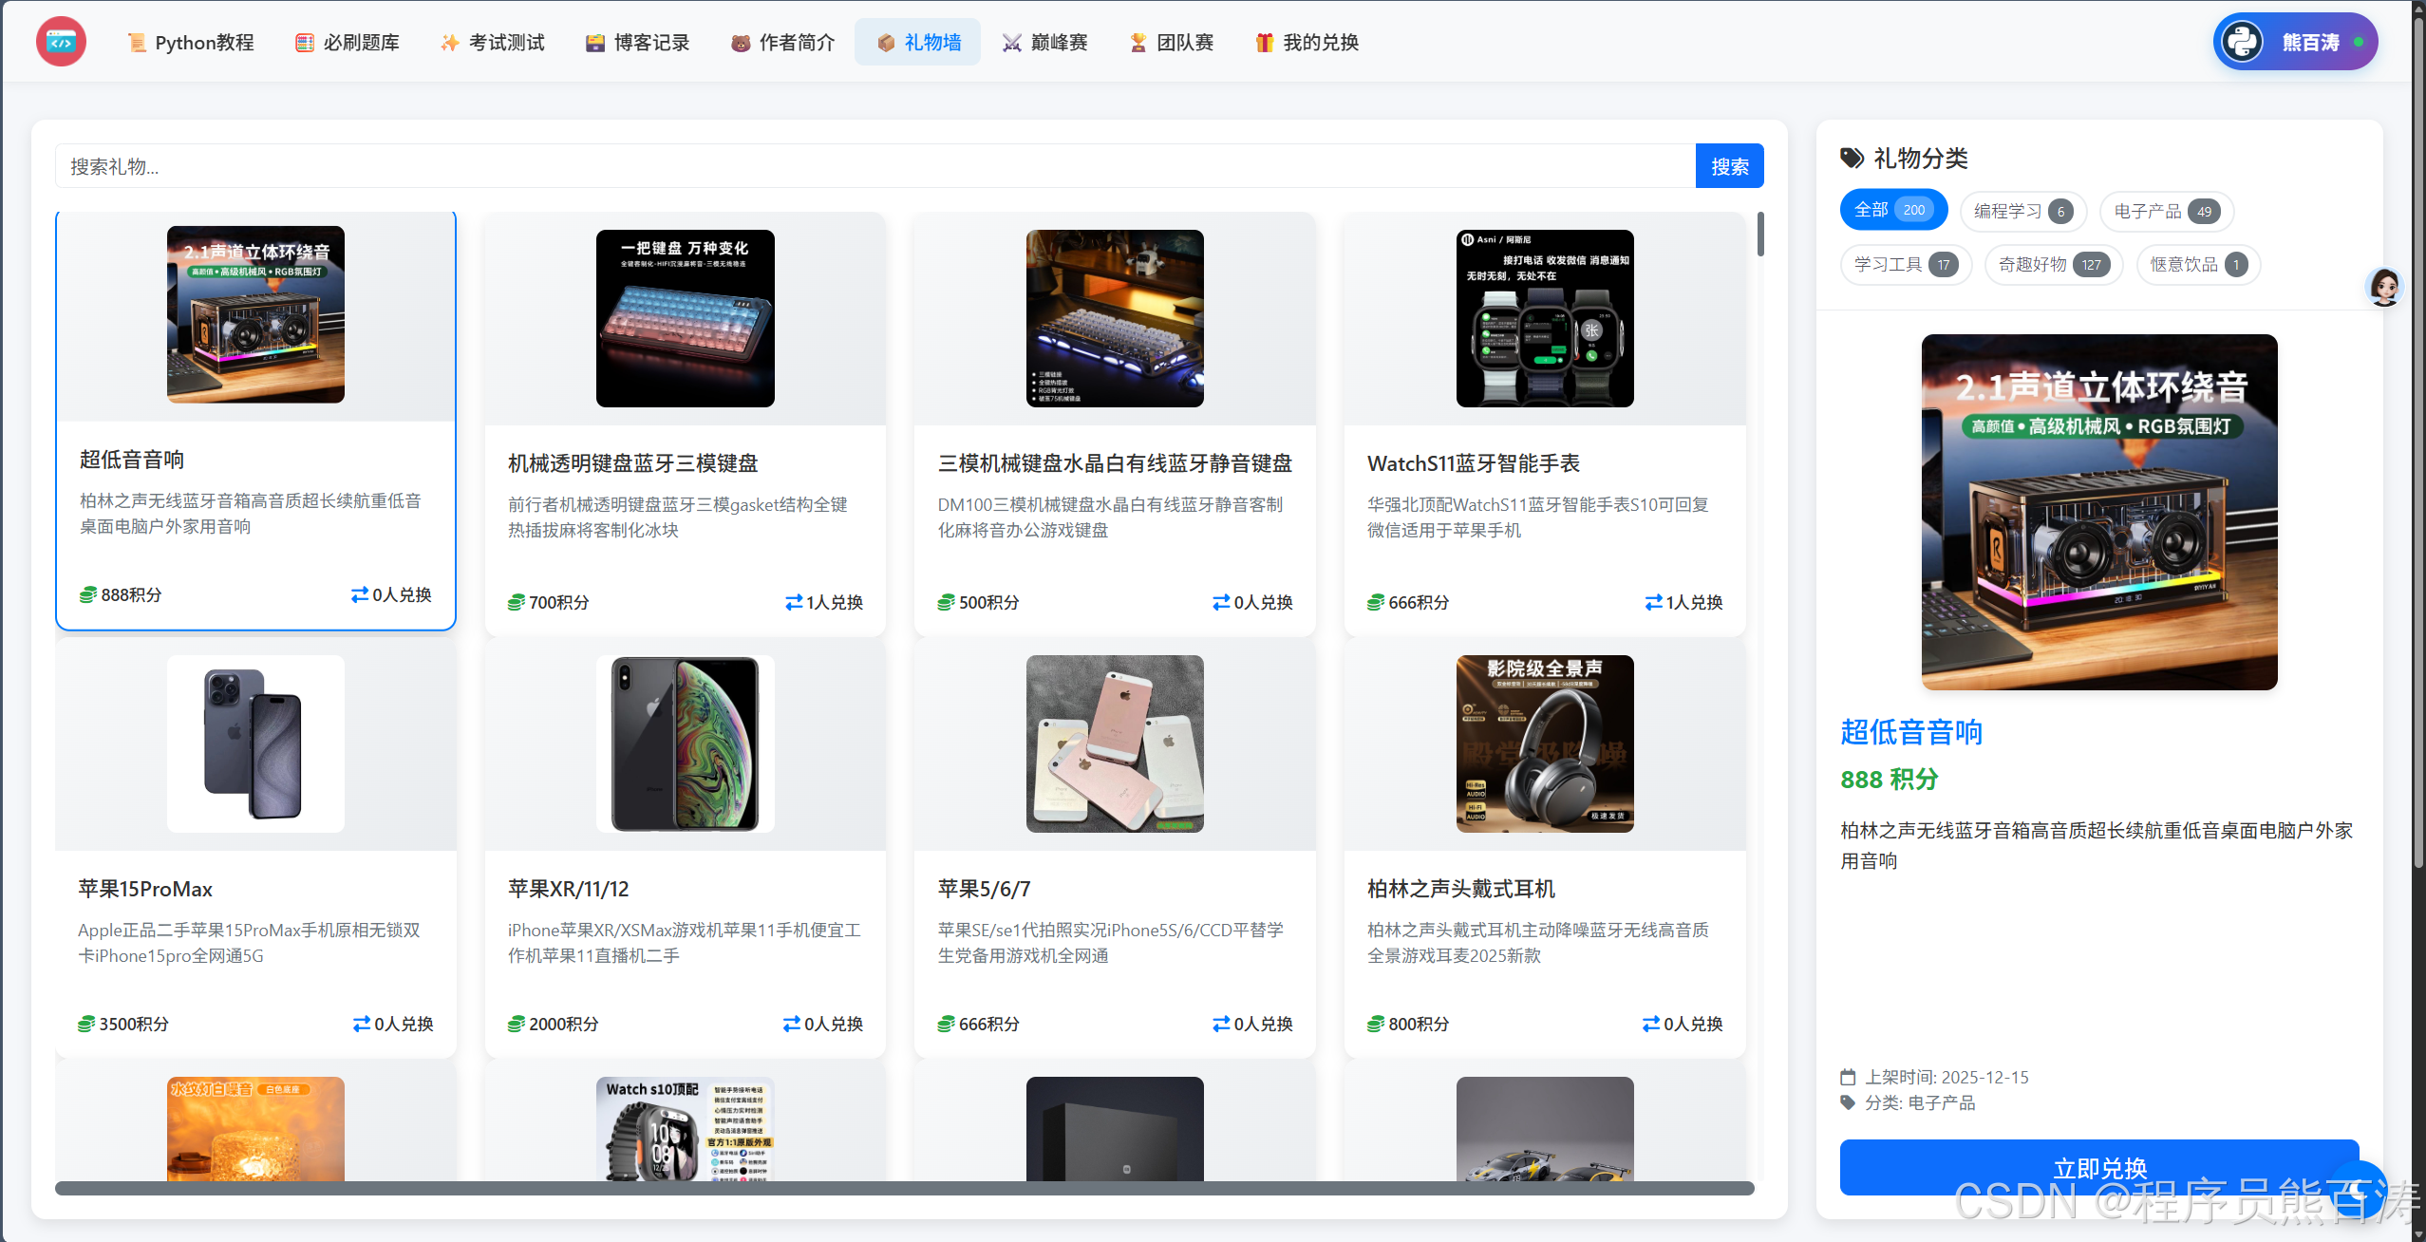This screenshot has width=2426, height=1242.
Task: Go to 考试测试 page
Action: [493, 43]
